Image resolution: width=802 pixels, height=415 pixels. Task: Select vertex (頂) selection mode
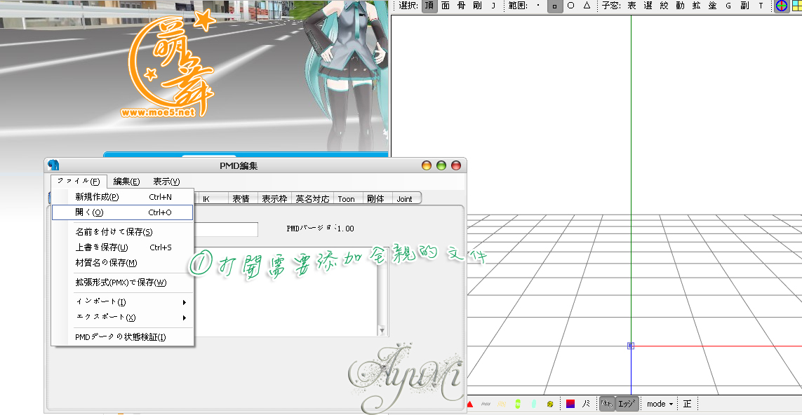[x=429, y=6]
